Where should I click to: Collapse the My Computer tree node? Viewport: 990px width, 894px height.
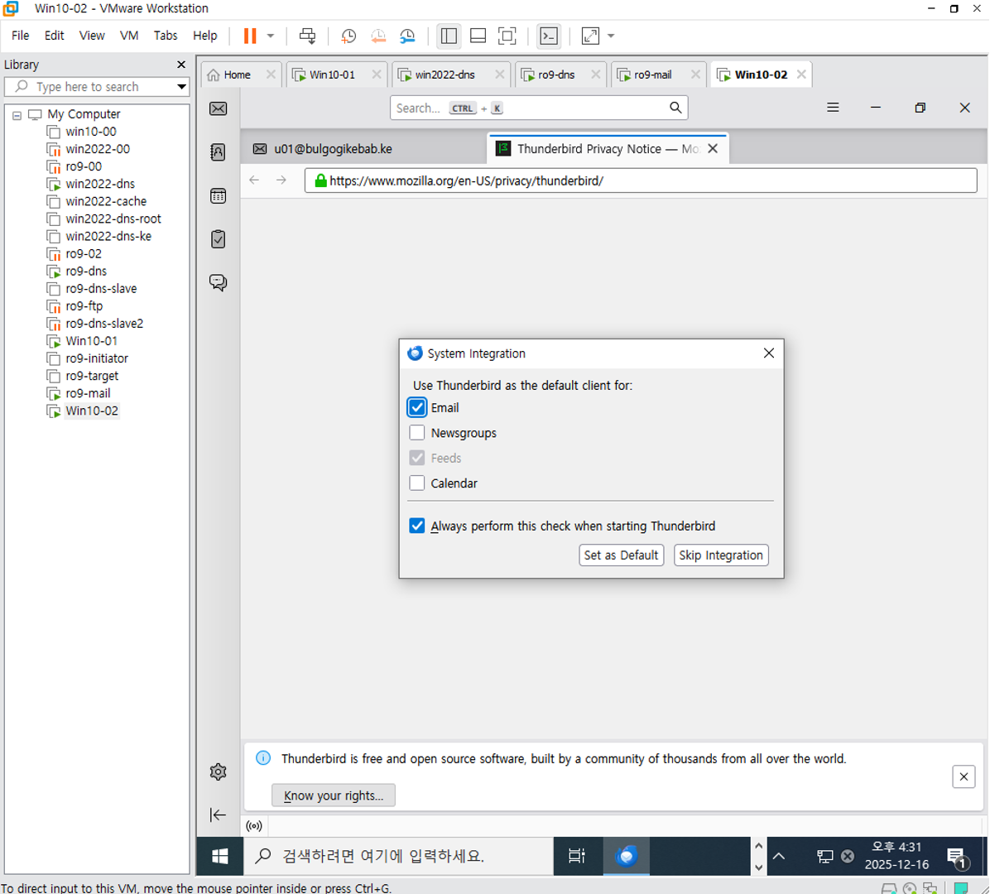[17, 115]
